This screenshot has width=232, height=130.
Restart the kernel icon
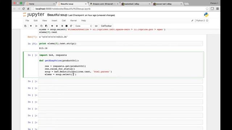(71, 26)
